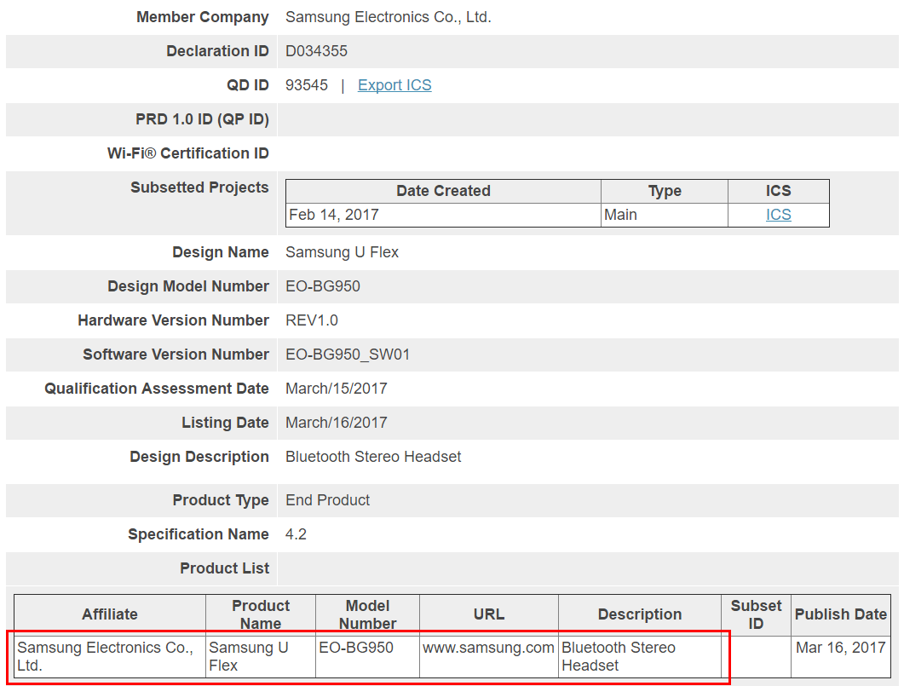Click the Qualification Assessment Date value
The height and width of the screenshot is (686, 904).
(x=336, y=389)
